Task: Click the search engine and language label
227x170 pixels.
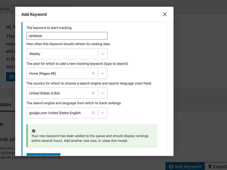Action: [73, 103]
